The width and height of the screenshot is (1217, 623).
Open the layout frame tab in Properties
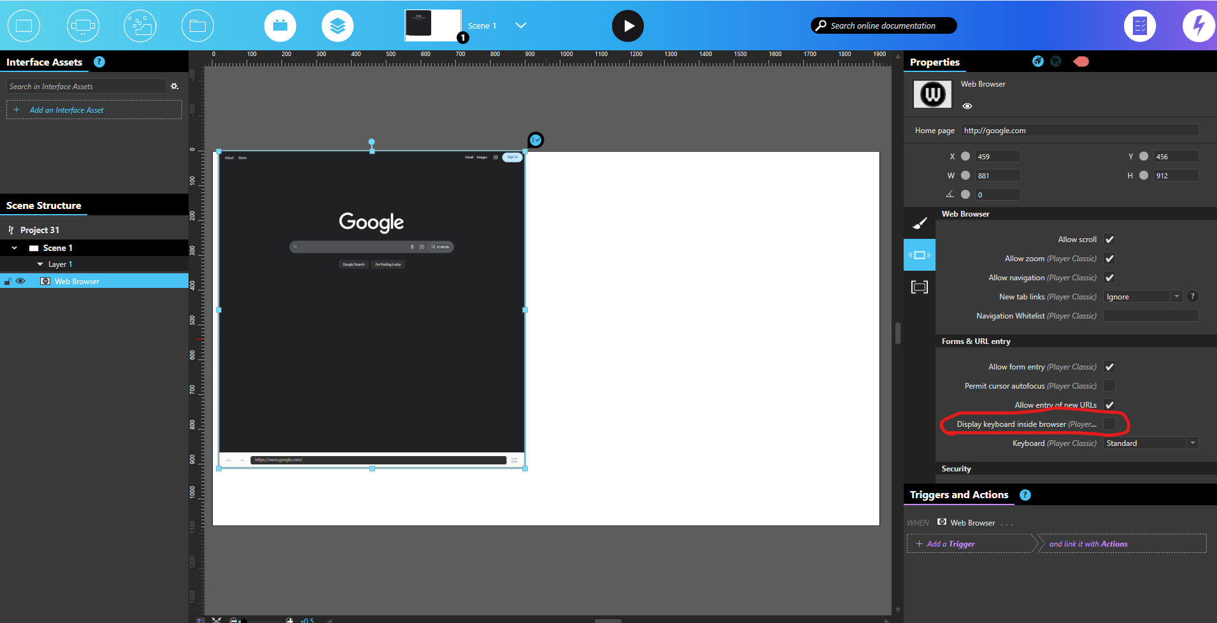pos(920,287)
